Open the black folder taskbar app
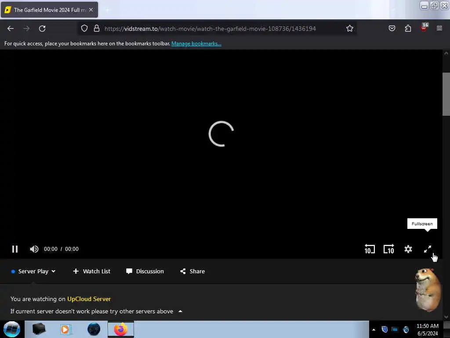This screenshot has height=338, width=450. (39, 329)
